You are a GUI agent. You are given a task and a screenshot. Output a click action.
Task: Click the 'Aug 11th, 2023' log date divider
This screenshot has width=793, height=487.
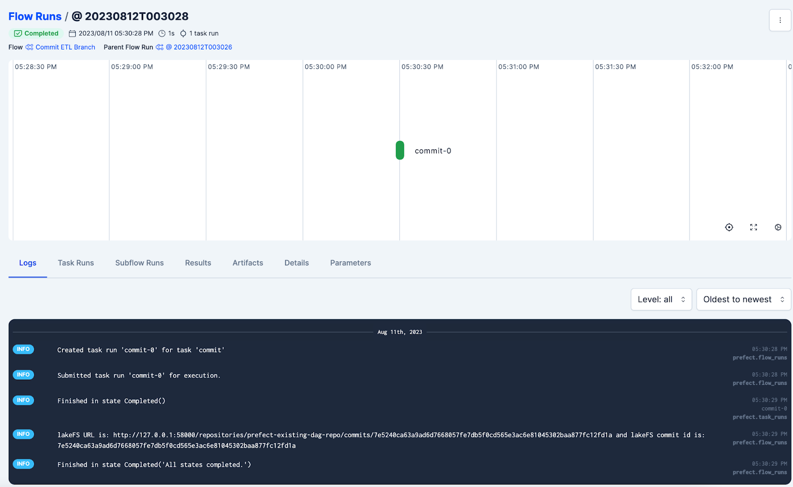click(399, 332)
